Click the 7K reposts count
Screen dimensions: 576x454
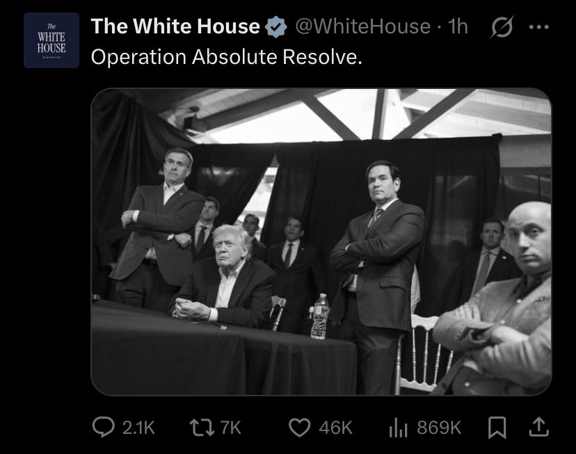tap(230, 428)
